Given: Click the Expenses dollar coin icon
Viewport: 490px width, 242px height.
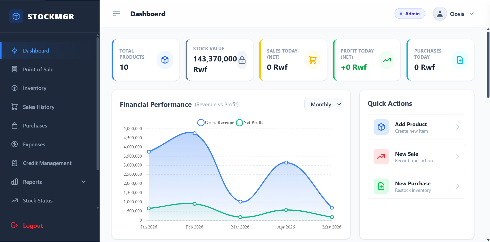Looking at the screenshot, I should click(15, 144).
